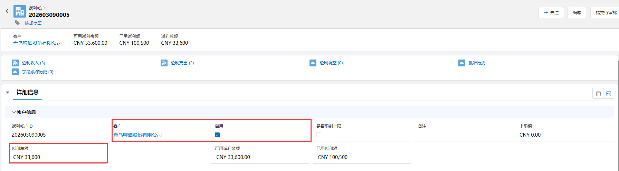This screenshot has width=619, height=171.
Task: Click the back arrow beside the account icon
Action: [x=7, y=11]
